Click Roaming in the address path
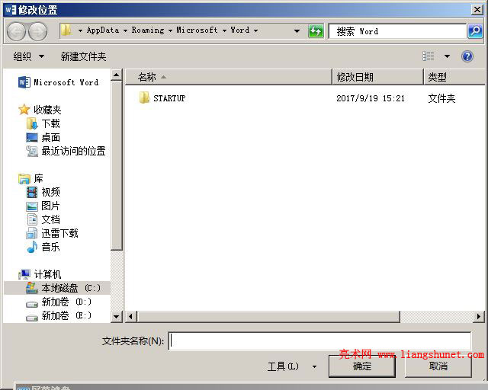 pyautogui.click(x=148, y=30)
